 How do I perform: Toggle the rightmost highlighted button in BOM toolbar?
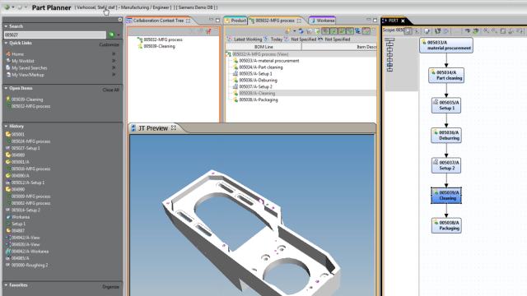[366, 31]
